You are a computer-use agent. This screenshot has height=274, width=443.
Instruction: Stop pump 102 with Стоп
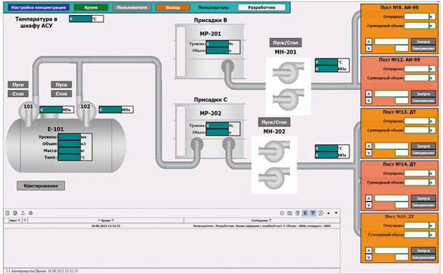tap(61, 93)
